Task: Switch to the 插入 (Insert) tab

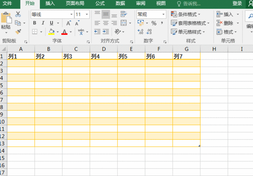Action: pos(50,4)
